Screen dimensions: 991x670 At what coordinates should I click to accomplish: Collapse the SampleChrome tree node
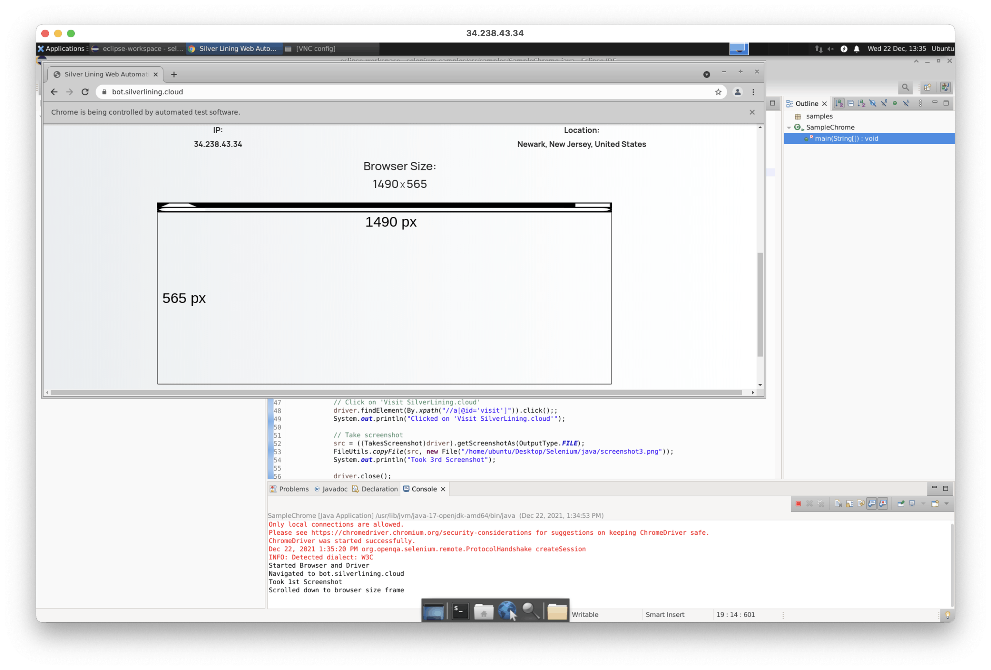tap(789, 127)
